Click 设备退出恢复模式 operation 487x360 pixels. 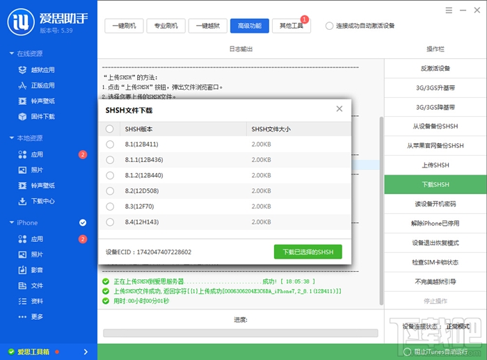[435, 243]
